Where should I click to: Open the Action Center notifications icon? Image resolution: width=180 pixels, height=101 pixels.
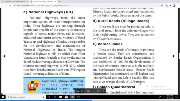[177, 97]
